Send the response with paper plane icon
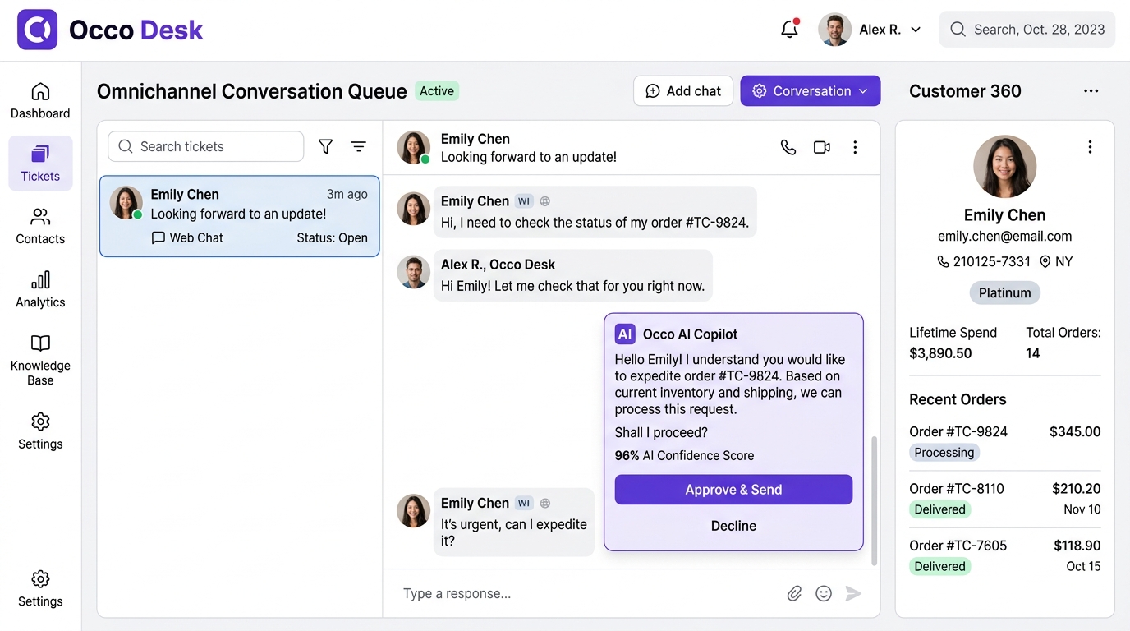 pos(854,593)
